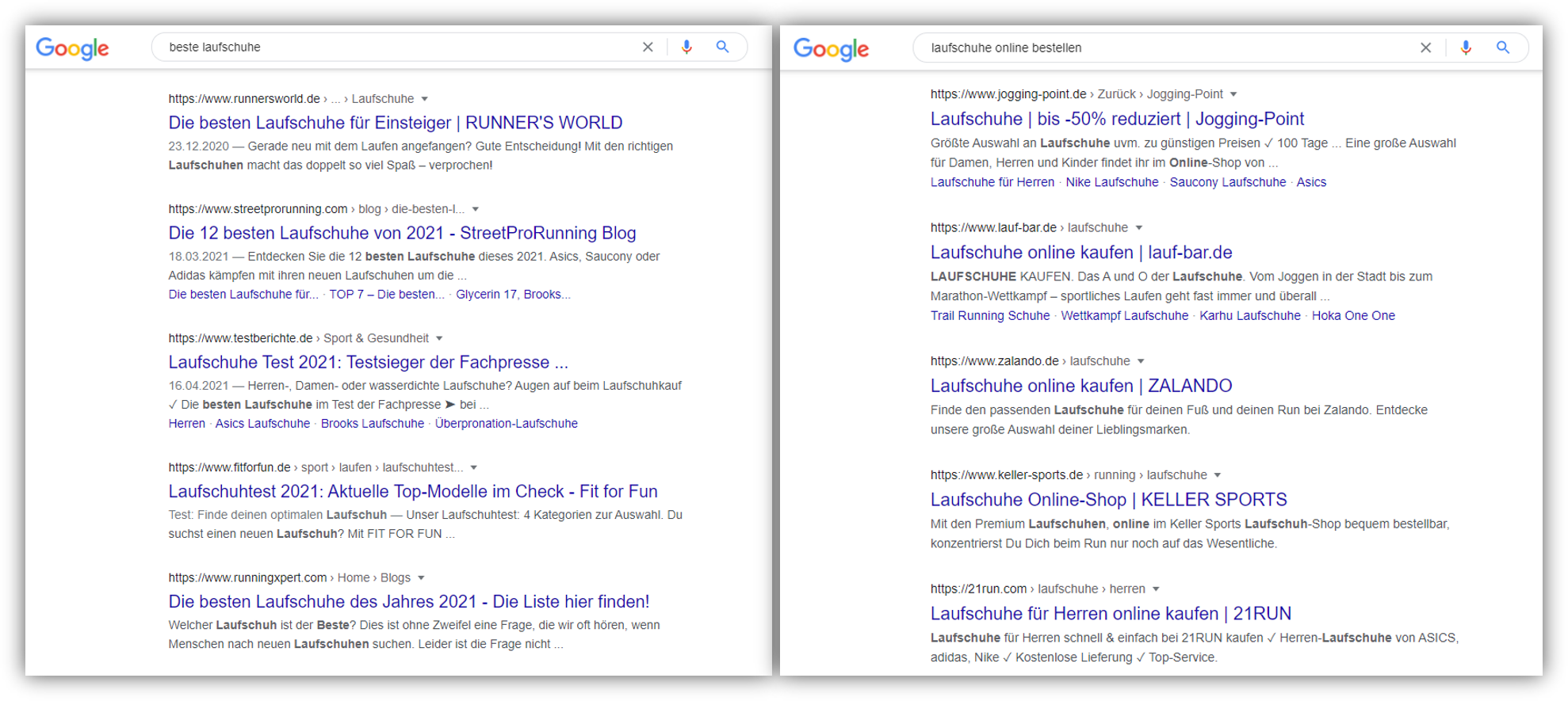Open 'Überpronation-Laufschuhe' sitelink
1568x701 pixels.
506,424
